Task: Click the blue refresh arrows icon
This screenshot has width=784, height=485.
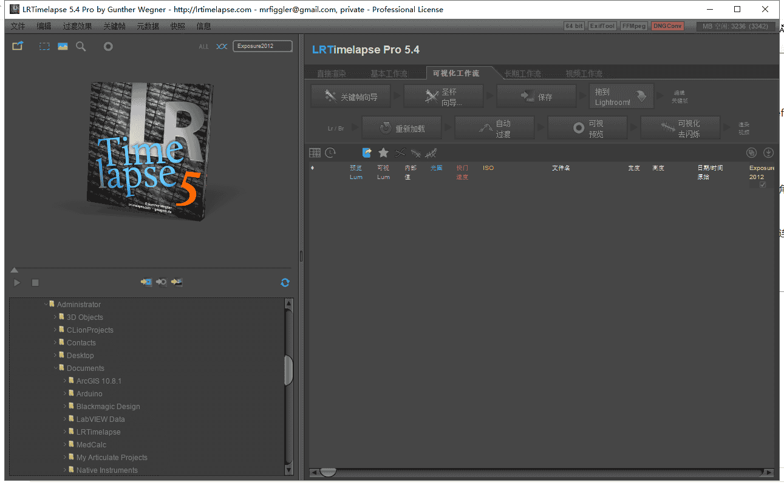Action: tap(285, 282)
